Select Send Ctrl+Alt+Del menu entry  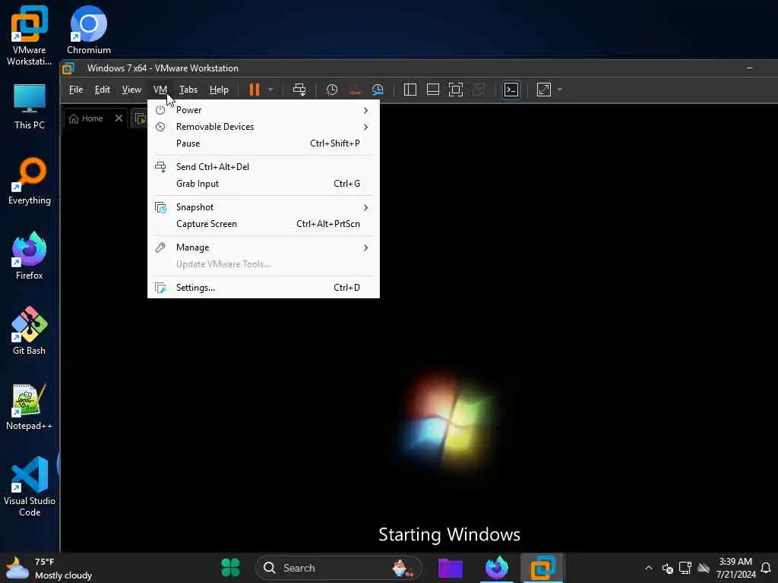264,167
